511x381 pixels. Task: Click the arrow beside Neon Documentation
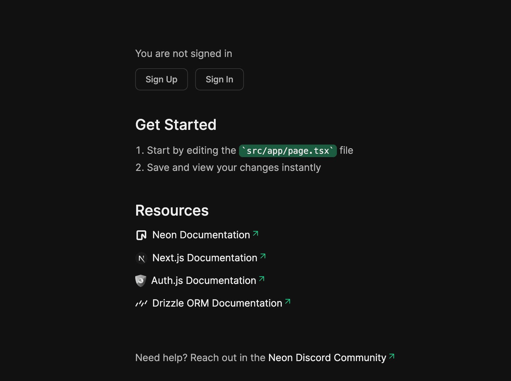(256, 234)
